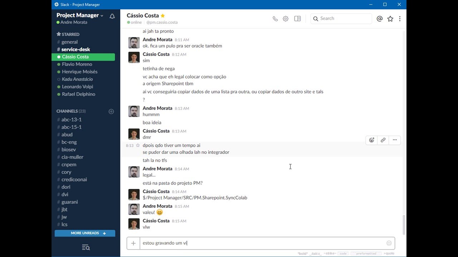Click the Andre Morata user status in the sidebar
This screenshot has height=257, width=458.
(72, 22)
